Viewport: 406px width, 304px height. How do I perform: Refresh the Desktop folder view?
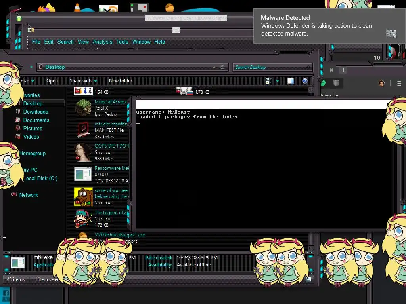point(222,67)
